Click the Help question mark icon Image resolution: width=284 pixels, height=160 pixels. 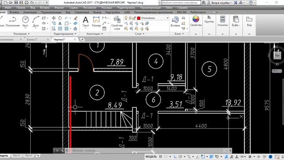tap(251, 3)
